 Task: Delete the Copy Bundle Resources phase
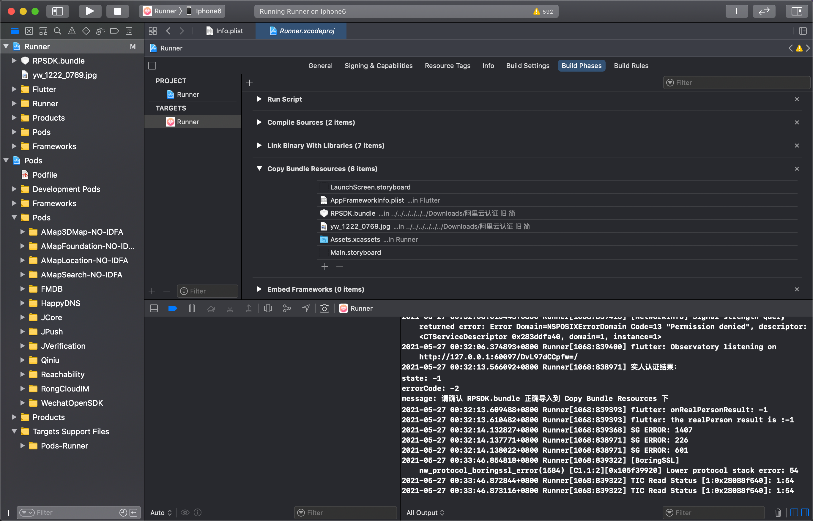pyautogui.click(x=797, y=168)
